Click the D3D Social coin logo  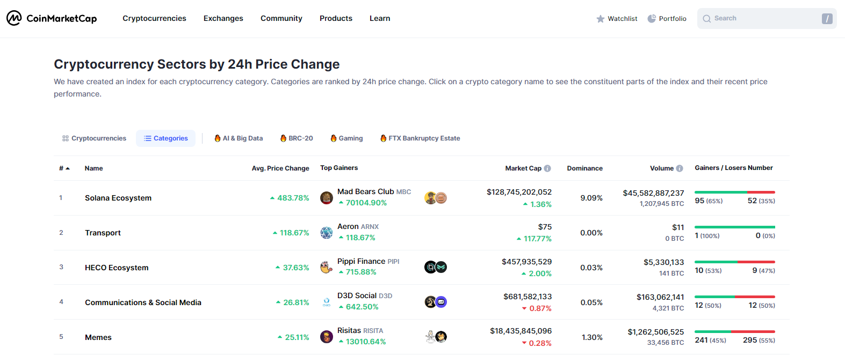click(327, 302)
